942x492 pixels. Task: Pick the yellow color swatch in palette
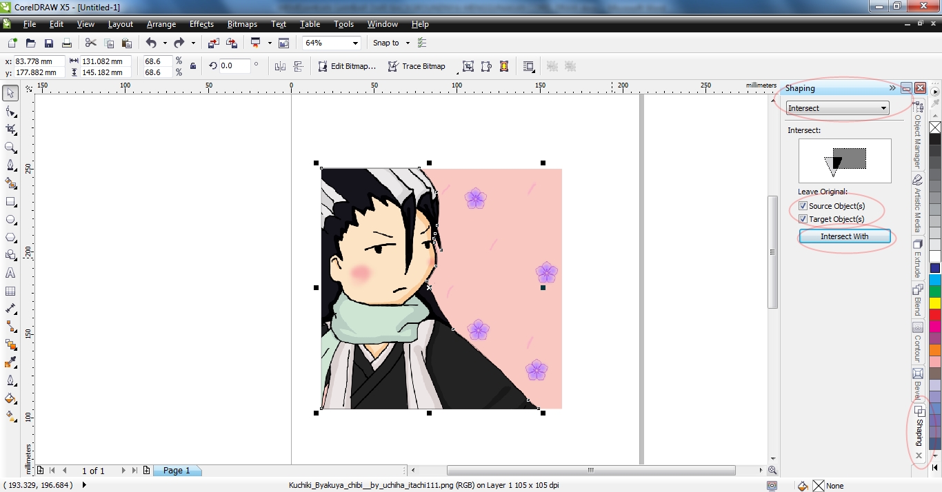935,303
